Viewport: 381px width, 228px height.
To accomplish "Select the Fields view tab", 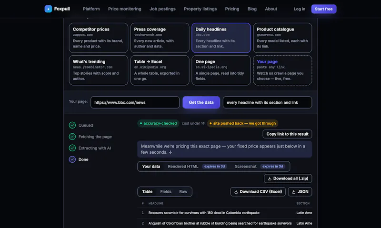I will click(166, 192).
